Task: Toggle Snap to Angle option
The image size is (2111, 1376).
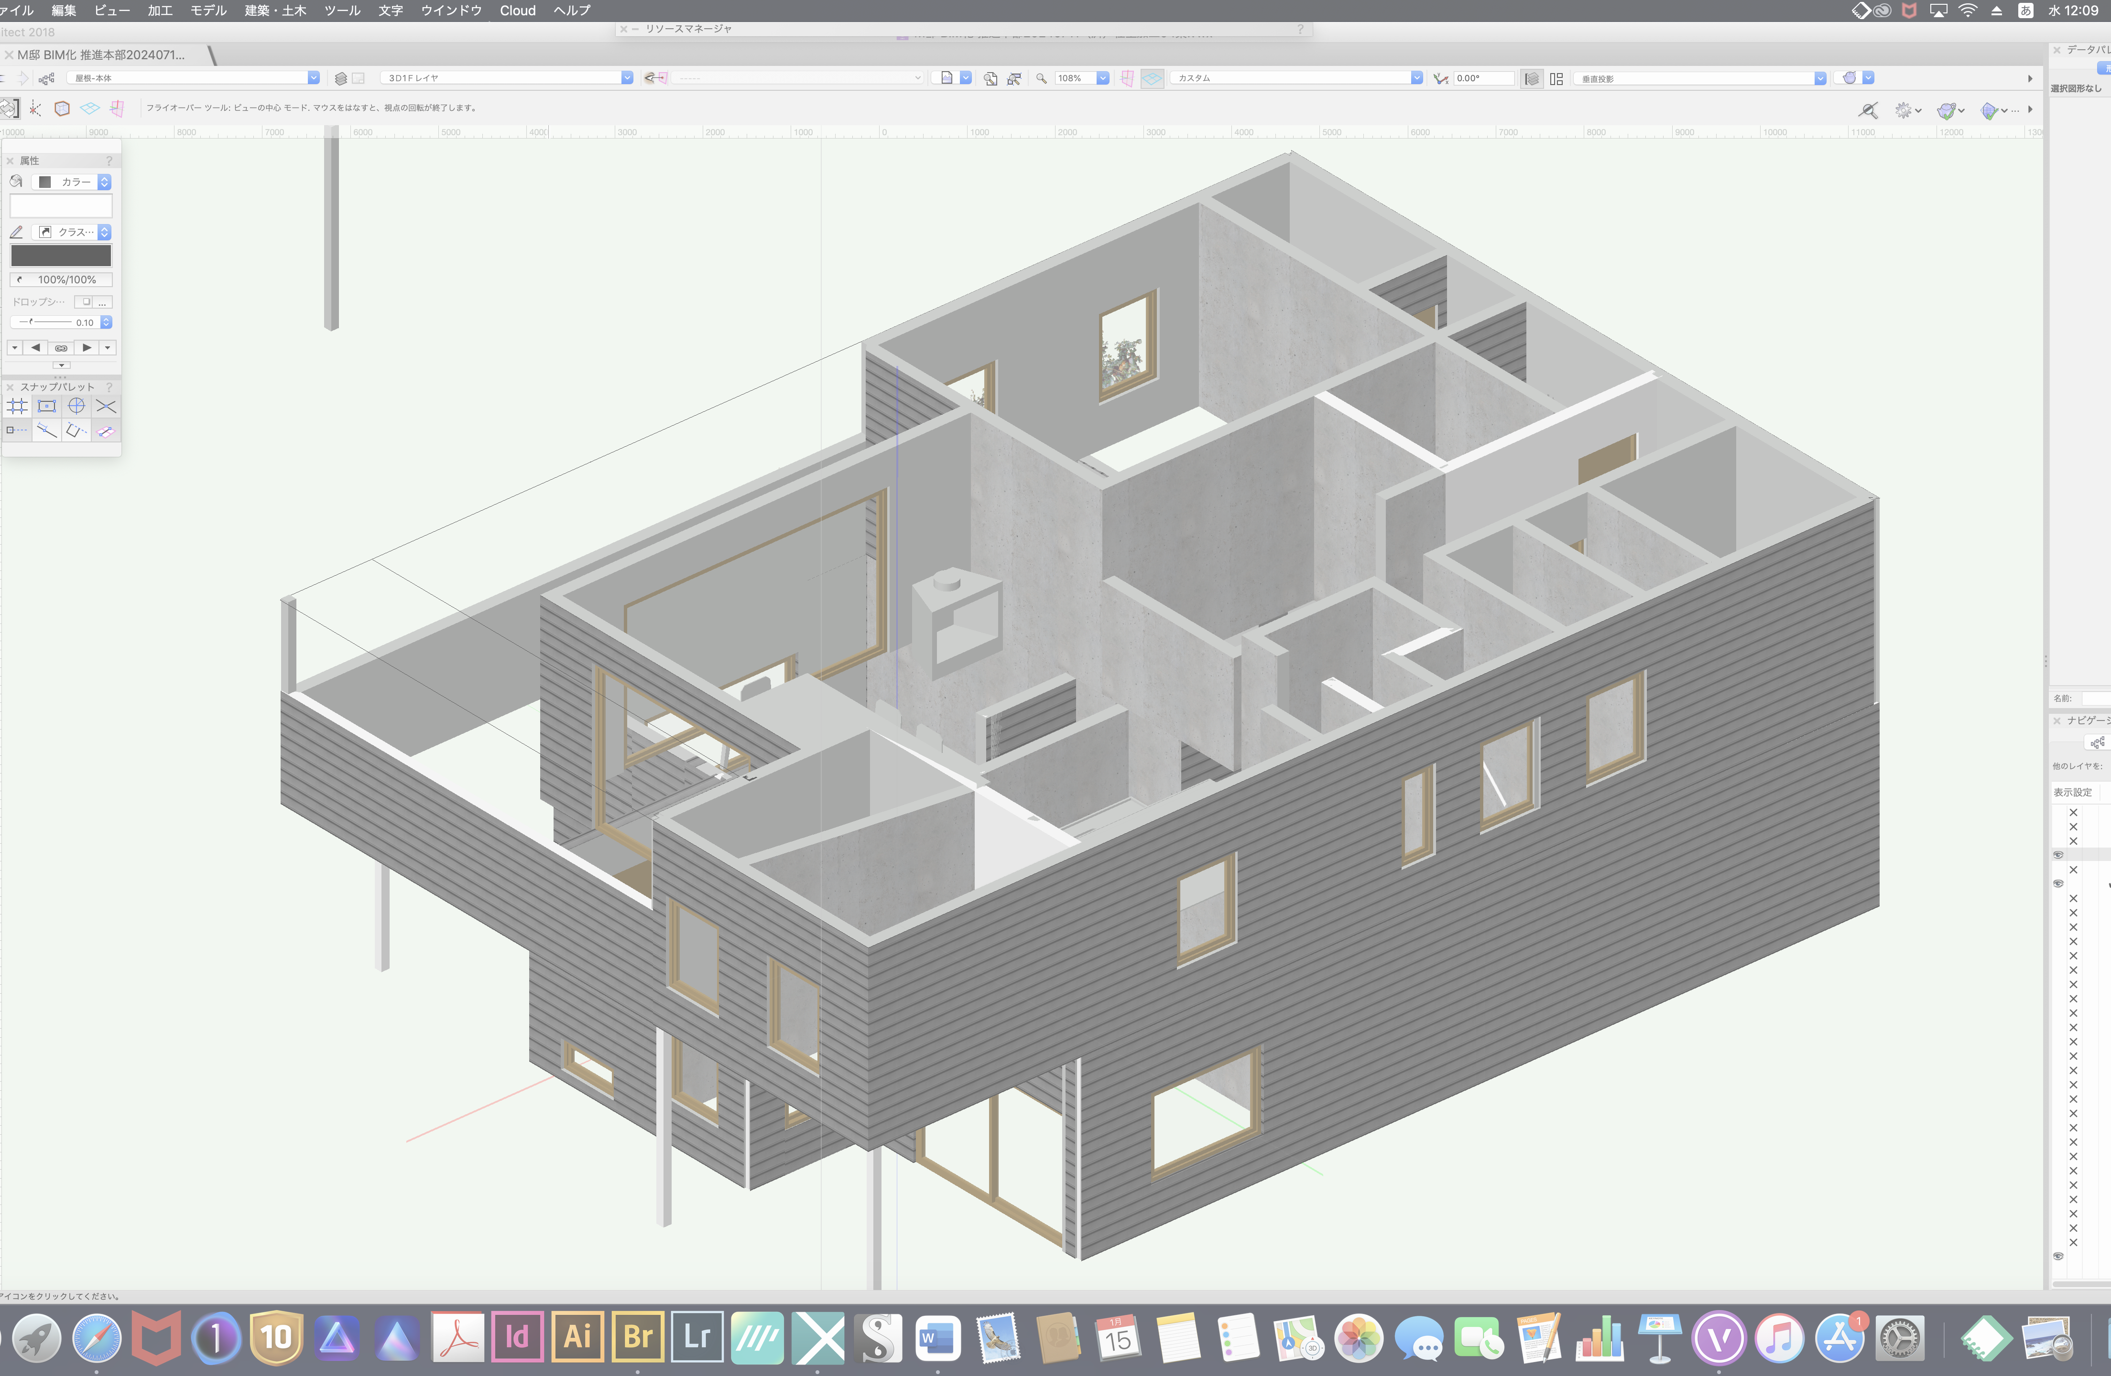Action: tap(76, 406)
